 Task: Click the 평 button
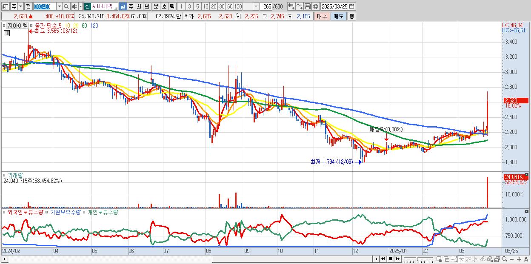point(351,16)
